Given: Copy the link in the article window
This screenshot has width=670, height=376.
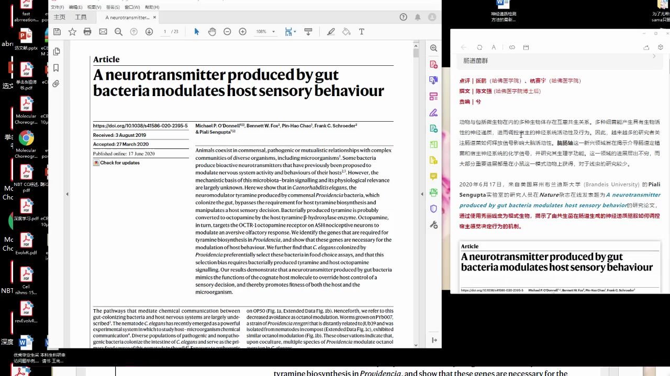Looking at the screenshot, I should point(512,48).
